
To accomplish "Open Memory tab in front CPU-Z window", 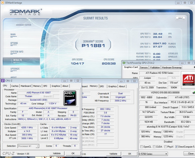I will [37, 86].
